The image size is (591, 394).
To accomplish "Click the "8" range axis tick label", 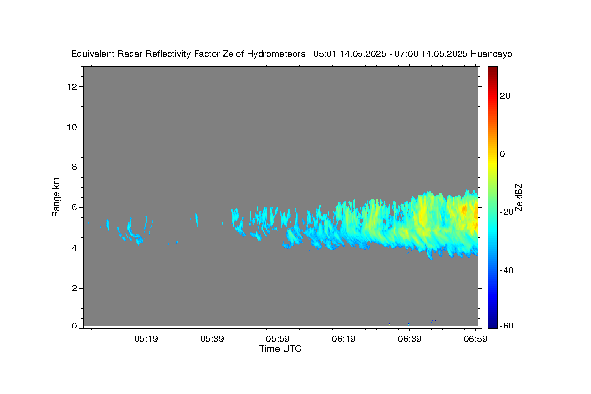I will click(75, 167).
